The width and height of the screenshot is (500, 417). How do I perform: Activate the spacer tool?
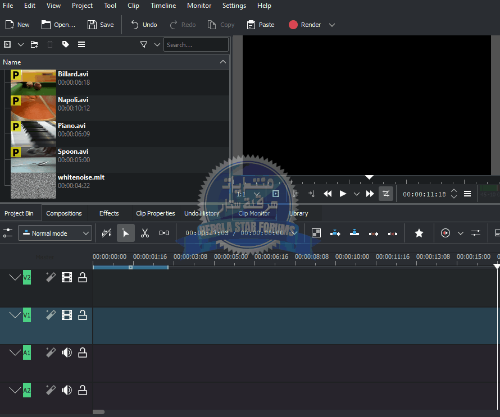(163, 233)
